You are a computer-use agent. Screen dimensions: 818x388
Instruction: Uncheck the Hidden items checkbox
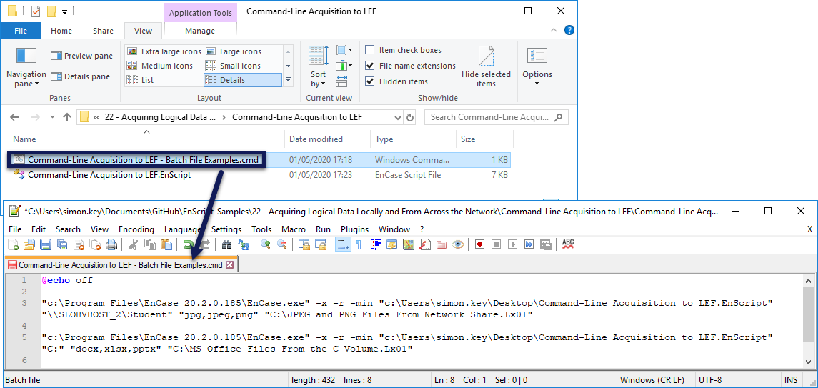[x=396, y=81]
